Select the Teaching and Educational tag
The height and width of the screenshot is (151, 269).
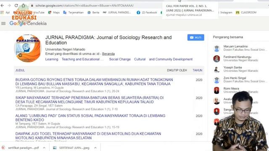pyautogui.click(x=83, y=59)
